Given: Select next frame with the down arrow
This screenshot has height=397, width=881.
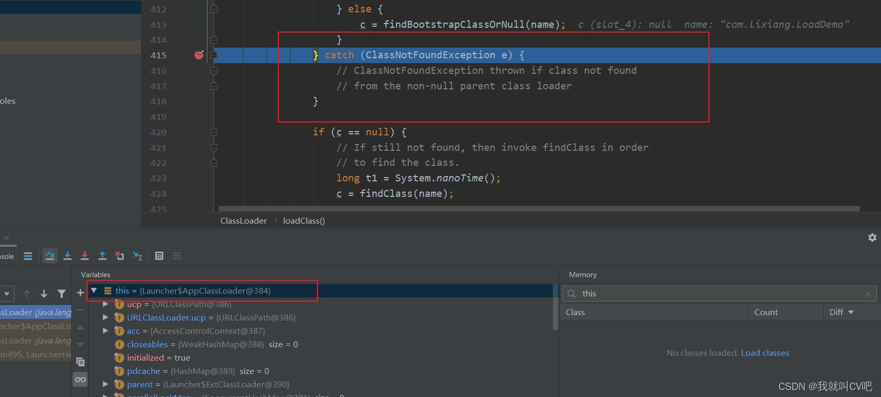Looking at the screenshot, I should click(44, 293).
